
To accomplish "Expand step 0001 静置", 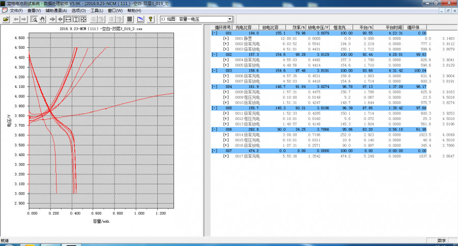I will (226, 39).
